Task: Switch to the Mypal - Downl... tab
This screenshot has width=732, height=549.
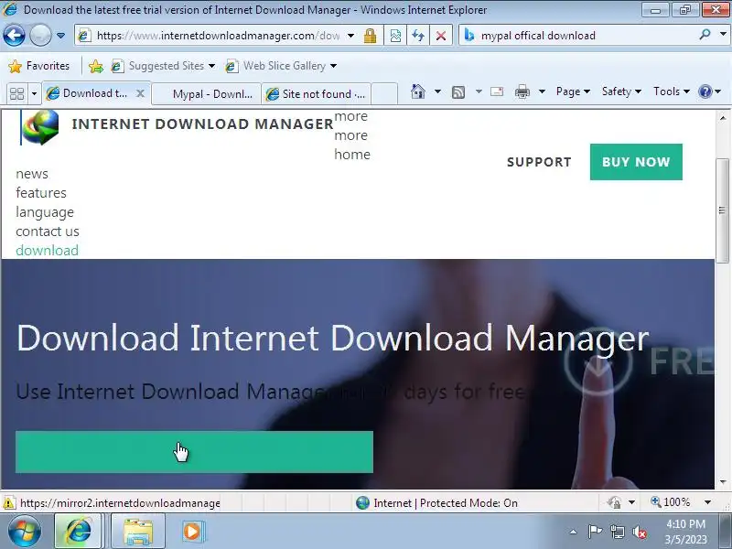Action: click(x=206, y=94)
